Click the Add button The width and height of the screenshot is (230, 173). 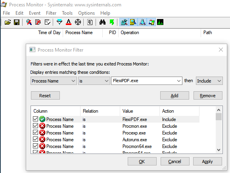(174, 96)
